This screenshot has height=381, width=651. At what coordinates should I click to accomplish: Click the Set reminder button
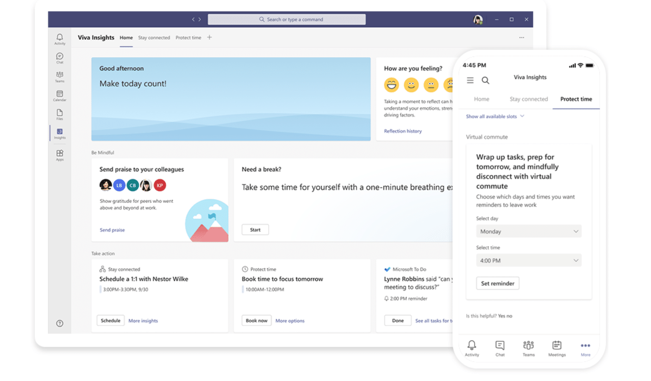498,283
